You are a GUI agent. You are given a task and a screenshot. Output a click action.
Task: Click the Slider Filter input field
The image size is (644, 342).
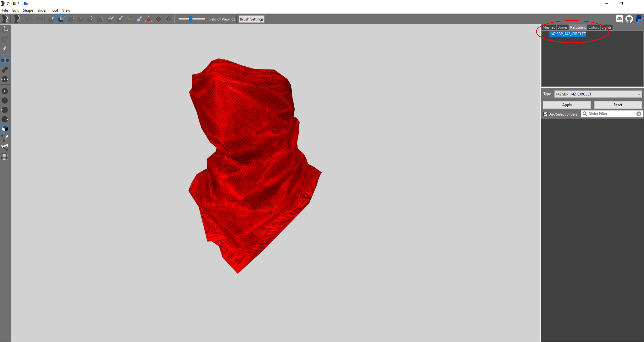(x=611, y=114)
